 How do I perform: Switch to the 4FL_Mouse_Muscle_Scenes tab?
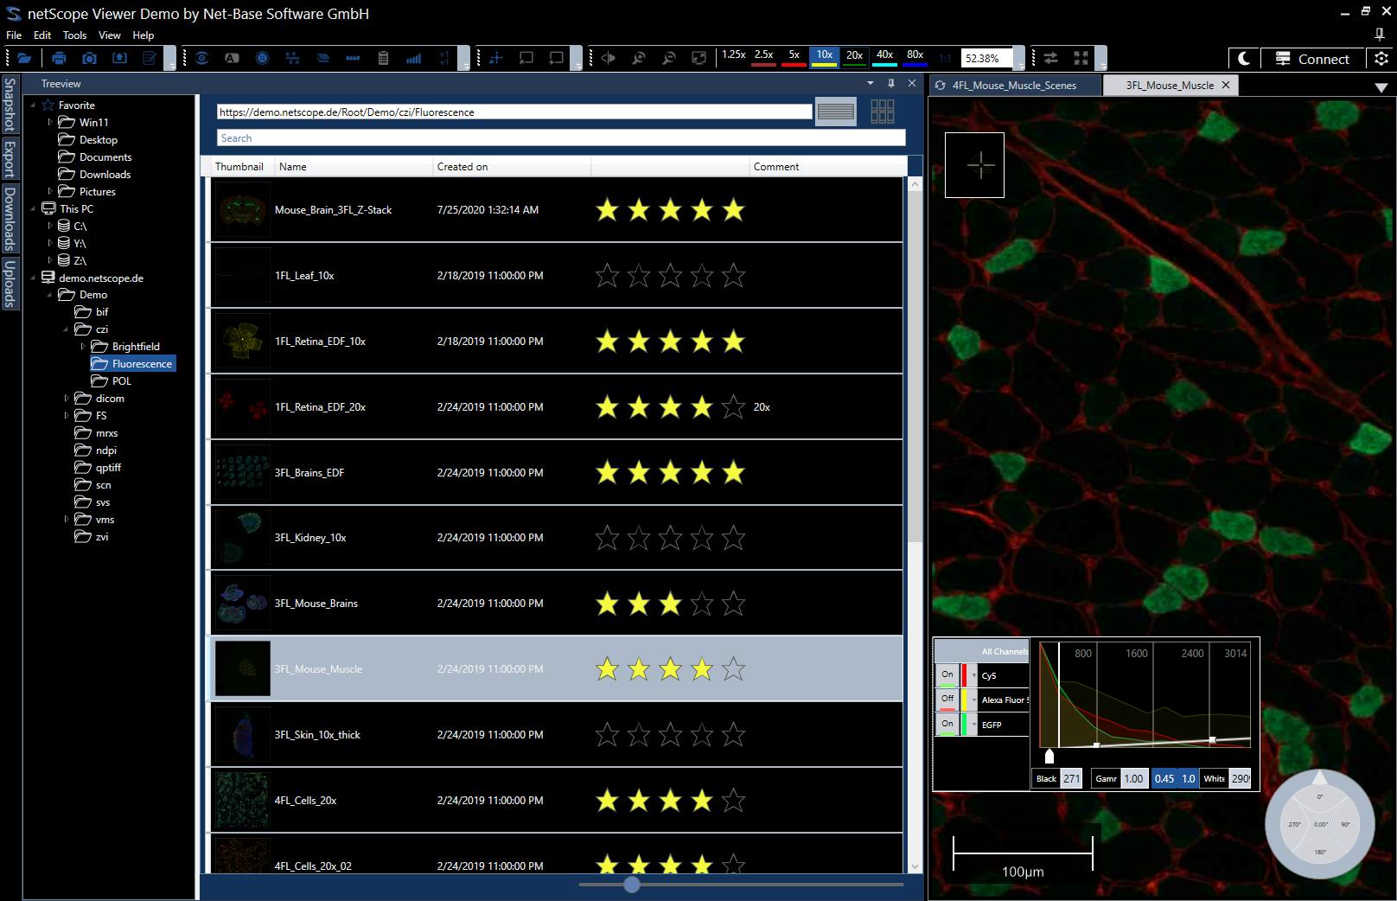[1013, 85]
